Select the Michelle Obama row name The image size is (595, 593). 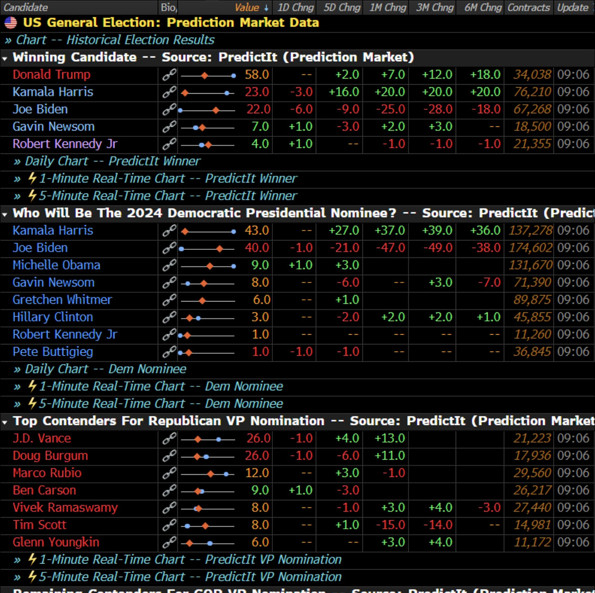tap(56, 265)
